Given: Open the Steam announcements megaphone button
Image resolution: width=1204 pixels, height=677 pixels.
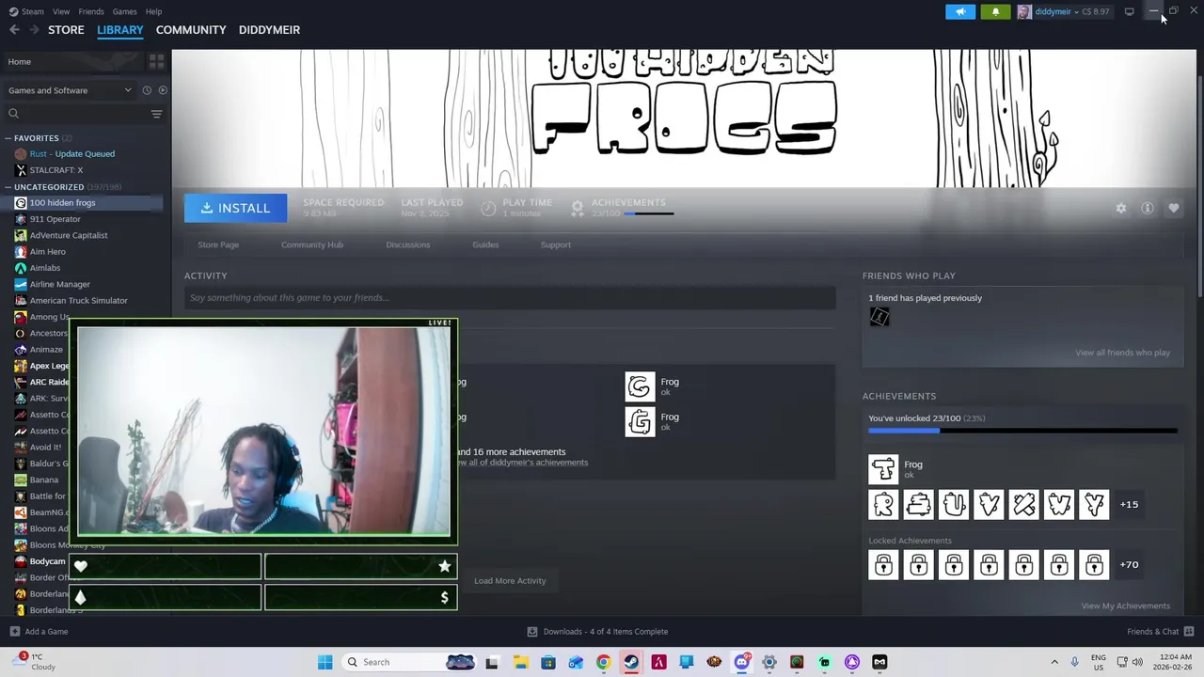Looking at the screenshot, I should (960, 11).
